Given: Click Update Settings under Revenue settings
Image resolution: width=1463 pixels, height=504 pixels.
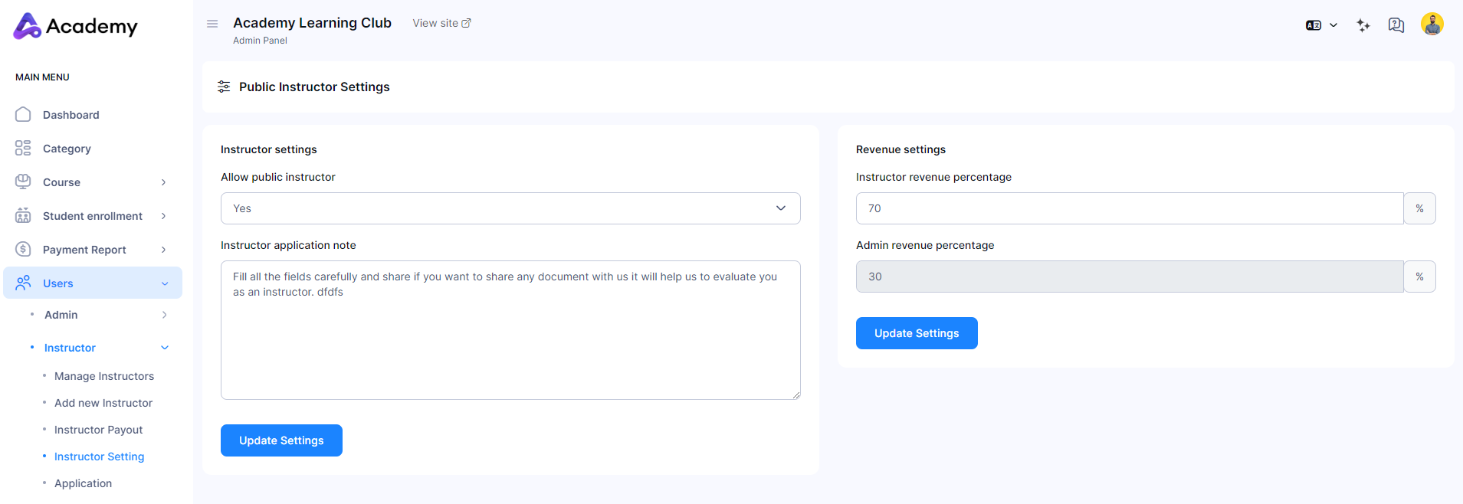Looking at the screenshot, I should [x=916, y=333].
